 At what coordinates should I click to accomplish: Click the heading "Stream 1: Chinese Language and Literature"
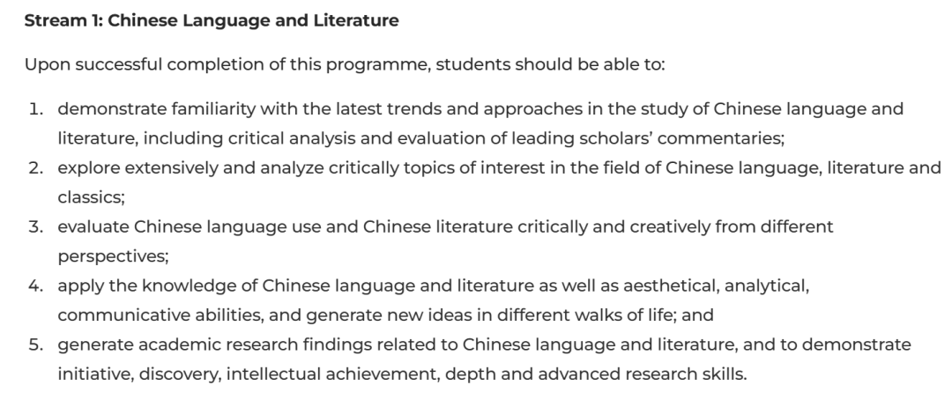[212, 20]
